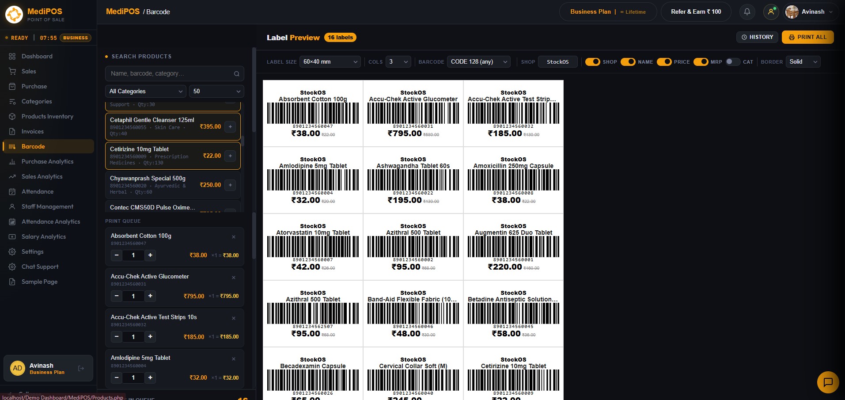Decrease Accu-Chek Active Glucometer quantity
This screenshot has height=400, width=845.
[x=117, y=296]
